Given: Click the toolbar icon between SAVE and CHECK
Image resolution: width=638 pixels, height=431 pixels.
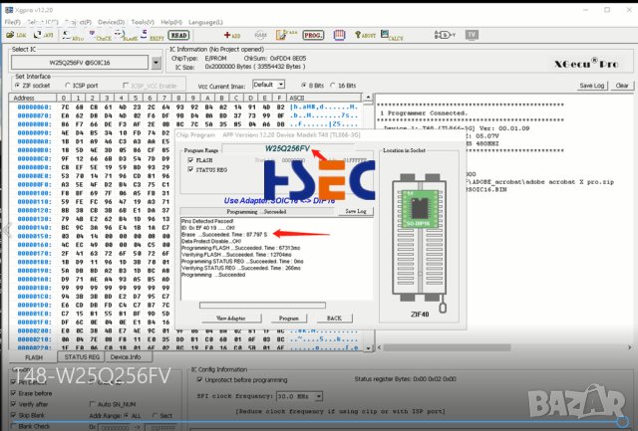Looking at the screenshot, I should [x=73, y=36].
